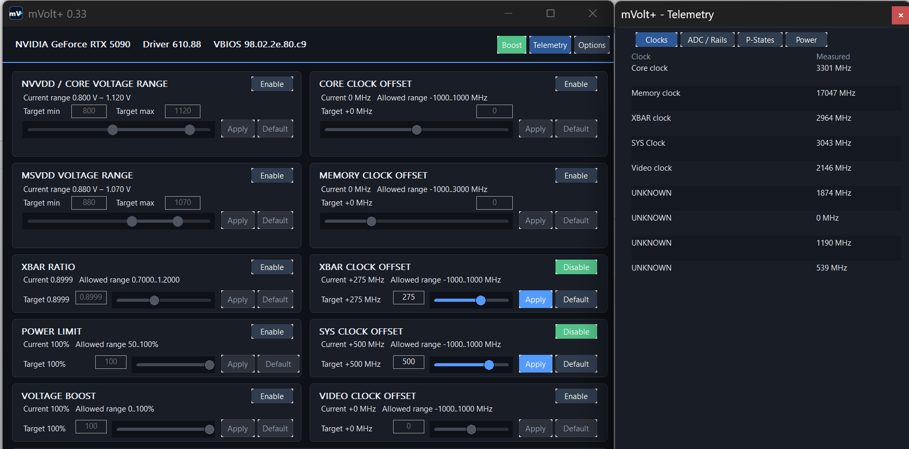This screenshot has height=449, width=909.
Task: Toggle the Telemetry button in the header
Action: (550, 45)
